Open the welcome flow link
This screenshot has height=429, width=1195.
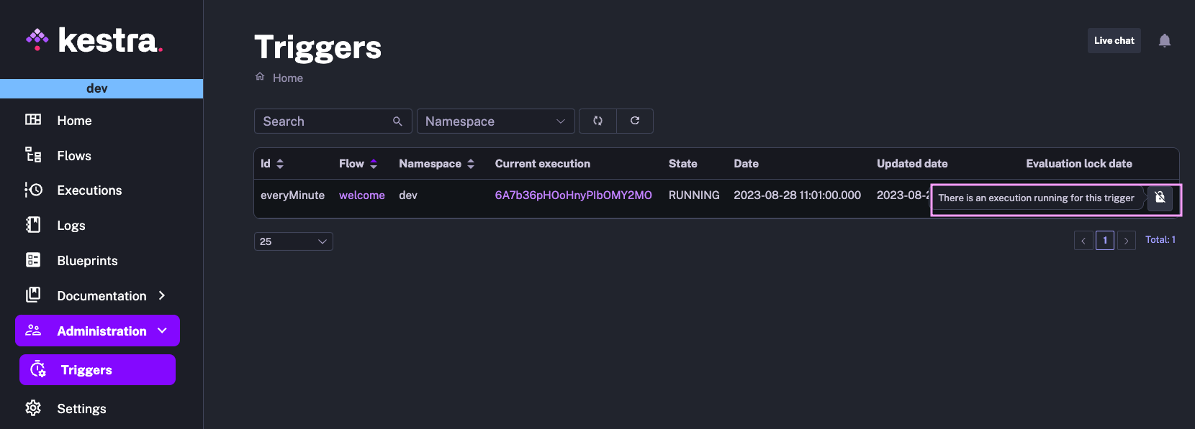pyautogui.click(x=361, y=195)
